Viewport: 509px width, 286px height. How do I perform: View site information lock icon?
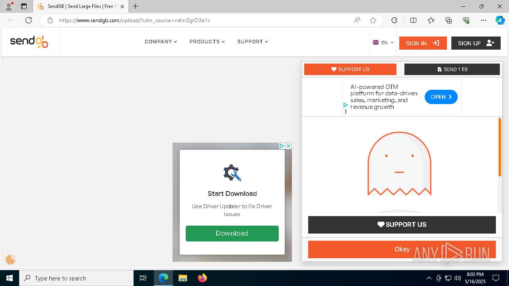[50, 20]
